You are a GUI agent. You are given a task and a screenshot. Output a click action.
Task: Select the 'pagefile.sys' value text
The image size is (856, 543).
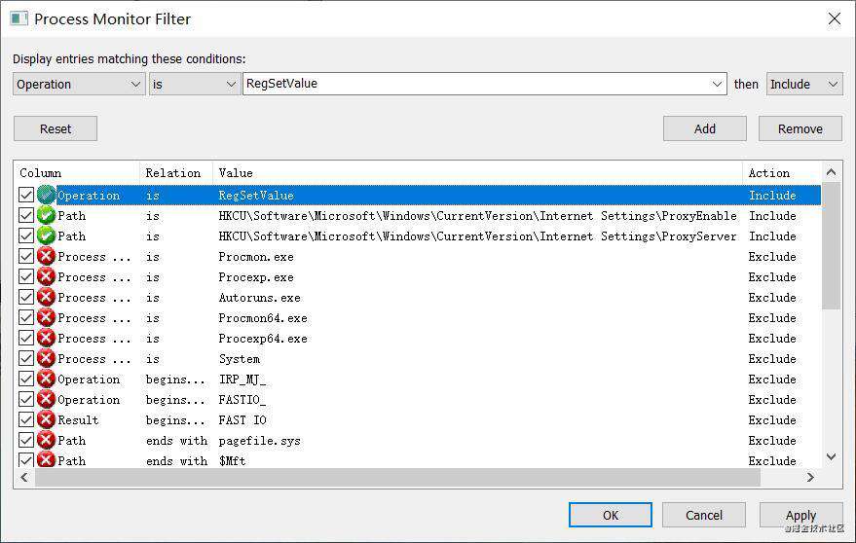(x=259, y=441)
